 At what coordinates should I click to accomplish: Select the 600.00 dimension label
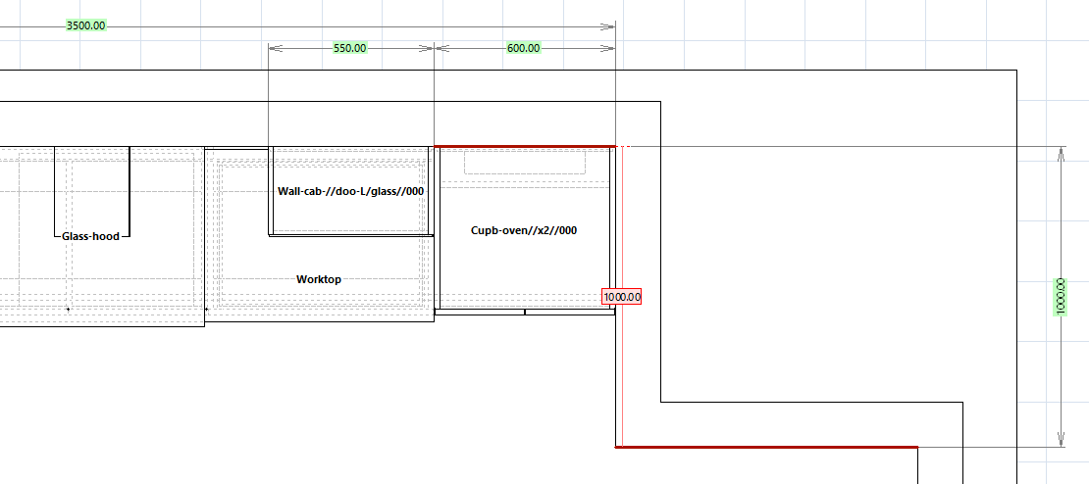(523, 48)
